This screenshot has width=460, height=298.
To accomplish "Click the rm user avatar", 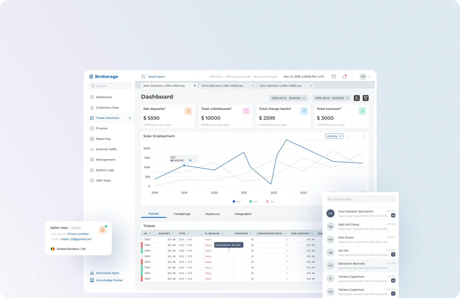I will [x=363, y=76].
